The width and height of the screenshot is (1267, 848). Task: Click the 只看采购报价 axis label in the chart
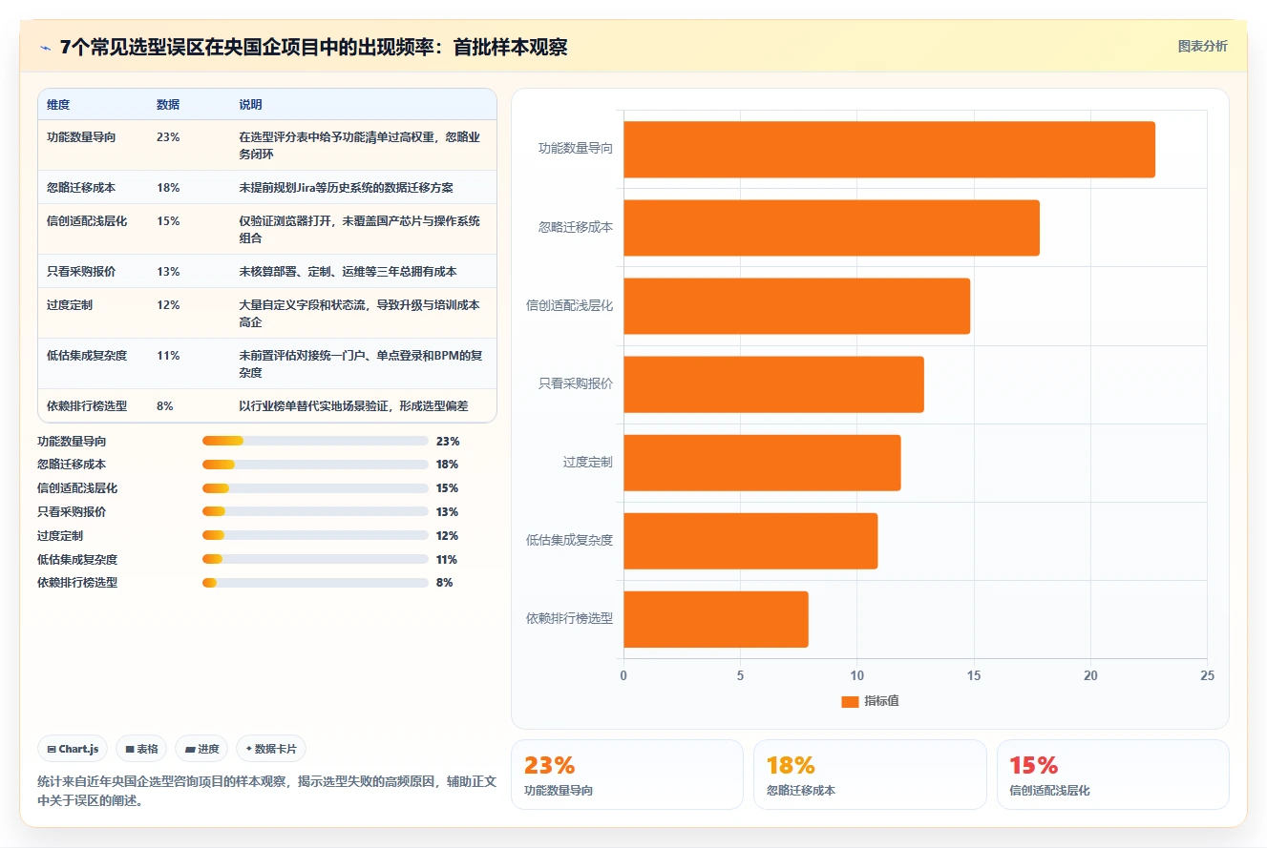tap(576, 383)
